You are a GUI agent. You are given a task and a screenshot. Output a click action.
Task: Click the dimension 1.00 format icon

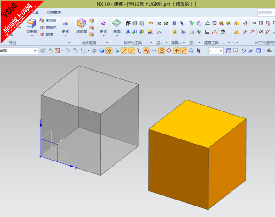(254, 23)
